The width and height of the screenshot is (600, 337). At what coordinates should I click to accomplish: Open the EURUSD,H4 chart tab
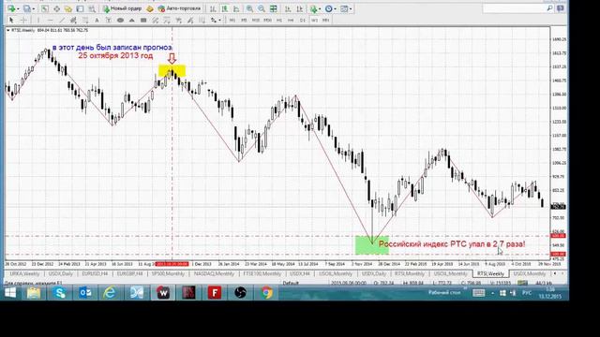pos(95,273)
